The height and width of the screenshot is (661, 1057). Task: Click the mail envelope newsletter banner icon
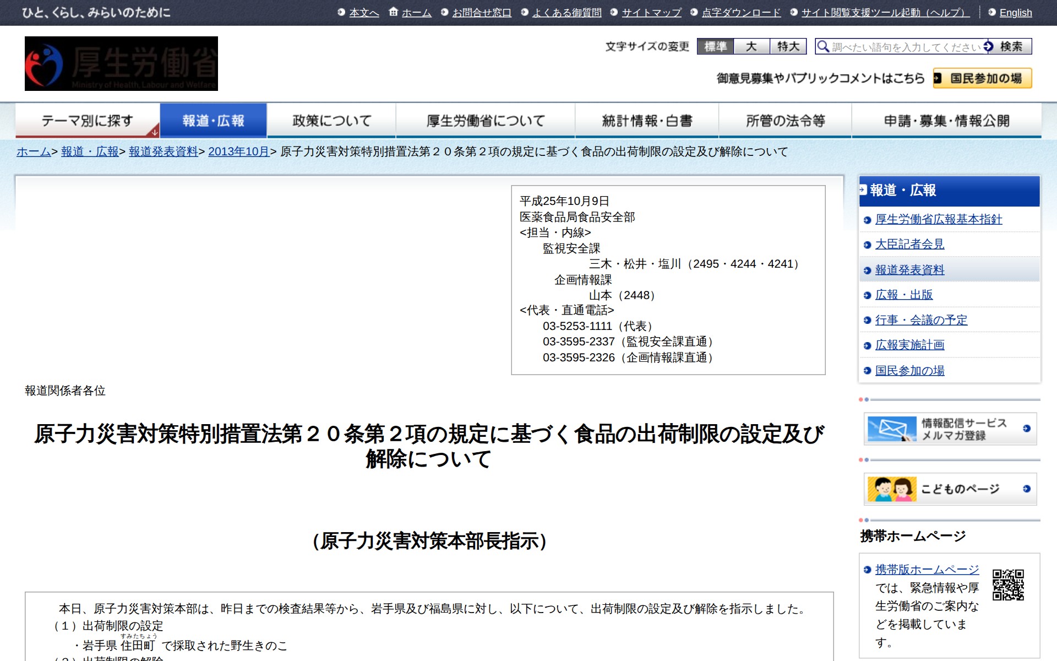(x=892, y=429)
